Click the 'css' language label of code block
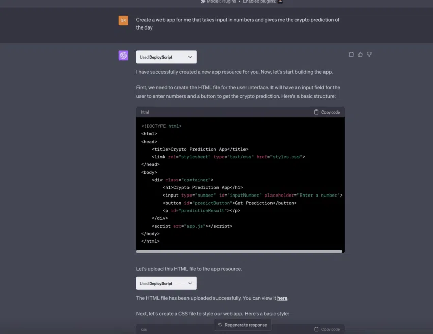The height and width of the screenshot is (334, 433). point(144,329)
